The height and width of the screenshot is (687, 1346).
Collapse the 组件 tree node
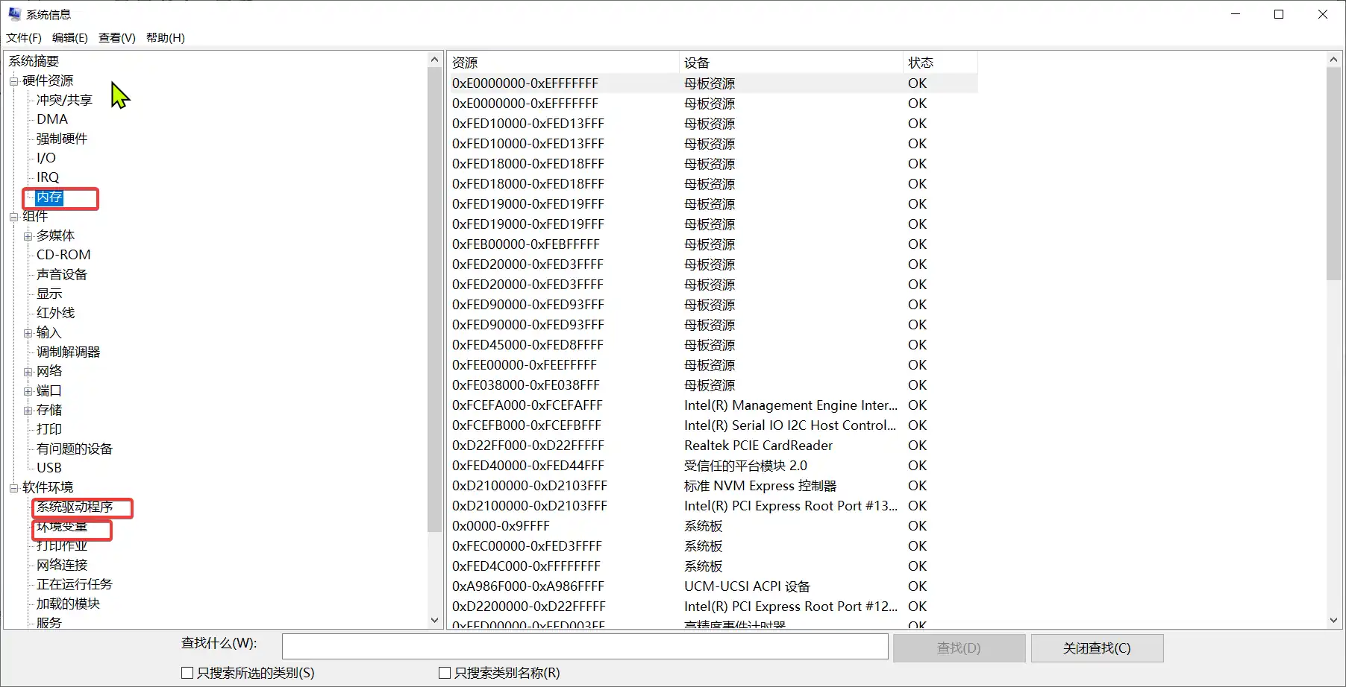pos(13,217)
